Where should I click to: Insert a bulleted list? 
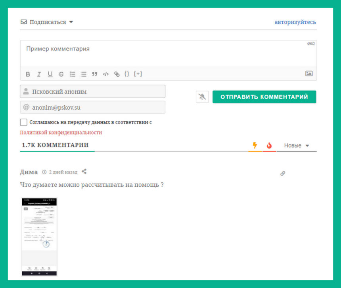[83, 74]
